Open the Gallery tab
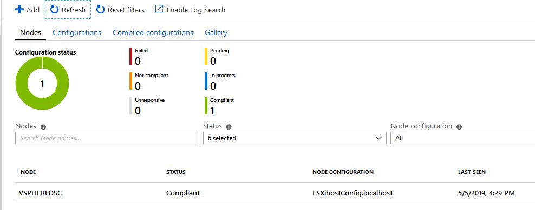The image size is (535, 210). point(216,33)
